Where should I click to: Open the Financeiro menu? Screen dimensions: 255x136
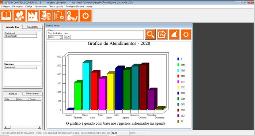[18, 7]
